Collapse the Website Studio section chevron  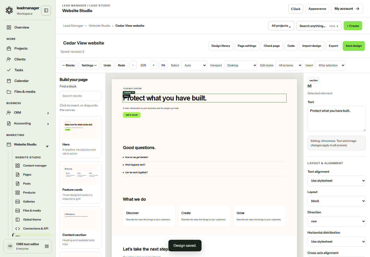[47, 146]
